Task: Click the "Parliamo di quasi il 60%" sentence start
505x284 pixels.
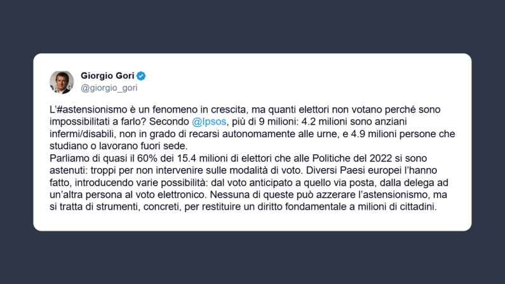Action: click(99, 156)
